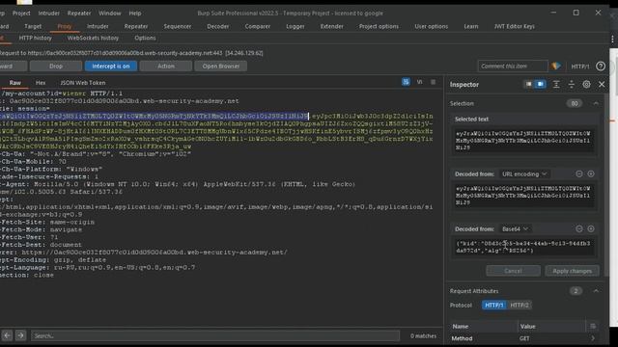Click the column options icon beside Value header
Image resolution: width=618 pixels, height=347 pixels.
[592, 326]
